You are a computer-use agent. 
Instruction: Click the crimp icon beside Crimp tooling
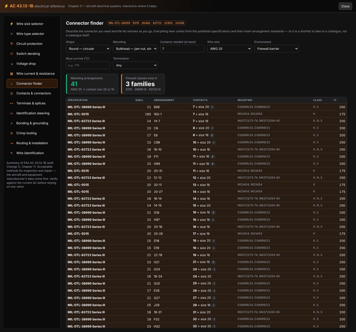pyautogui.click(x=11, y=133)
